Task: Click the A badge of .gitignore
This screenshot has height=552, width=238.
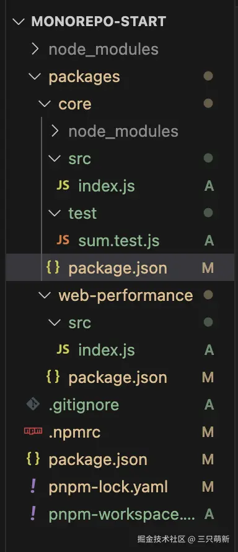Action: 209,405
